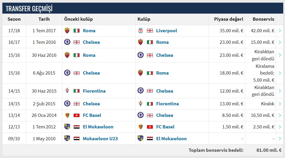Click El Mokawloon crest in the 12/13 row
The width and height of the screenshot is (285, 158).
pyautogui.click(x=67, y=127)
